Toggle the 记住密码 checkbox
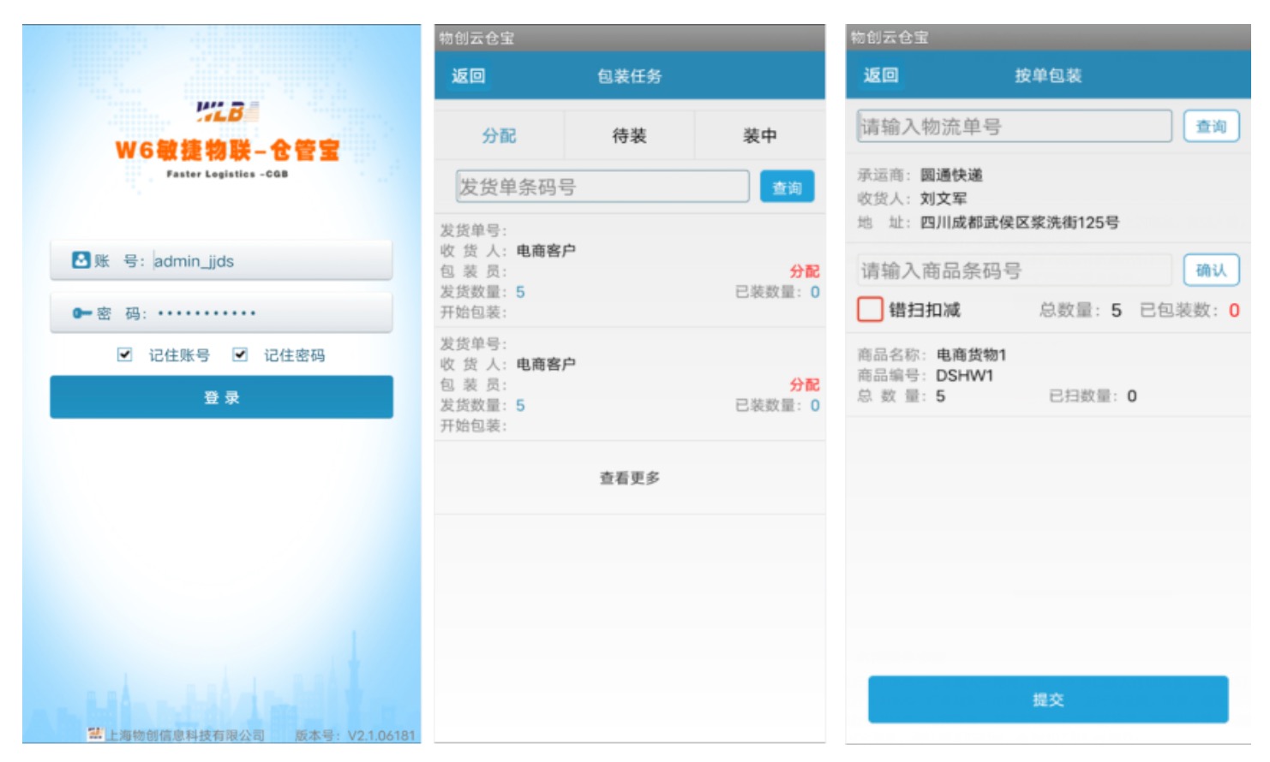The height and width of the screenshot is (762, 1270). [x=240, y=354]
